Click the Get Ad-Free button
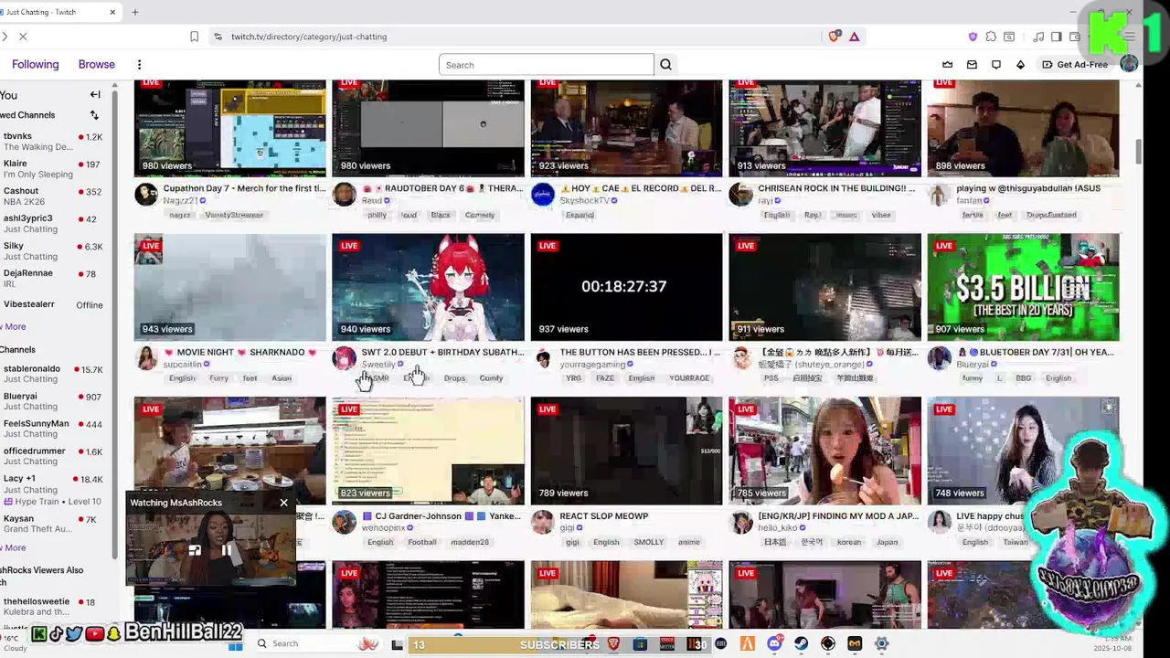1170x658 pixels. [1074, 65]
